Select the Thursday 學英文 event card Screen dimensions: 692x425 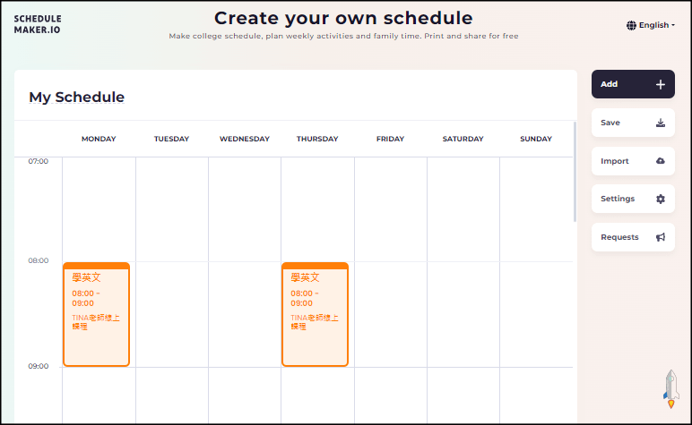coord(315,314)
